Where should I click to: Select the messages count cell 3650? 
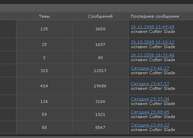click(x=100, y=29)
